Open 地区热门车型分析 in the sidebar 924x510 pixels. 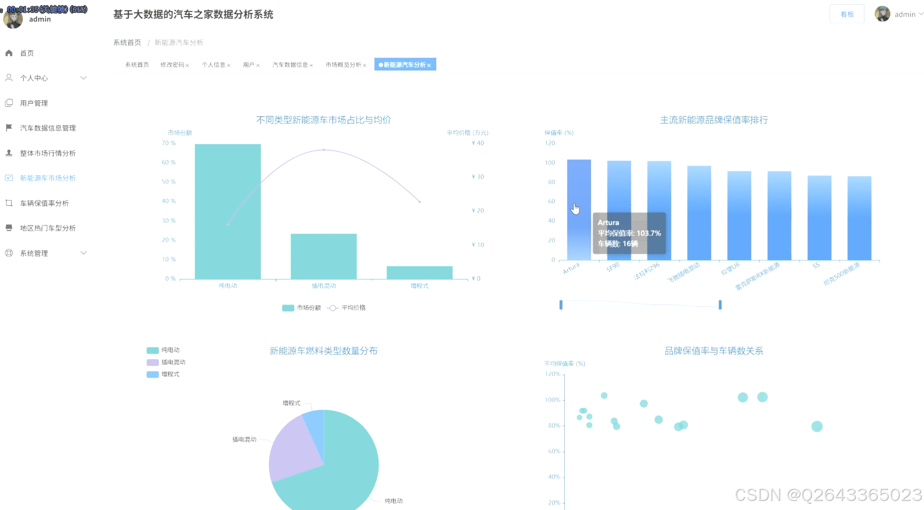(48, 228)
